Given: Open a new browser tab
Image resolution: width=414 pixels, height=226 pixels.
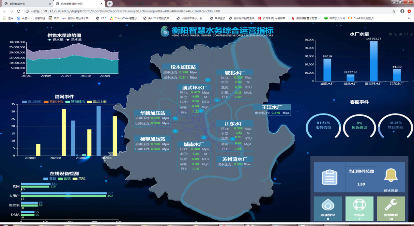Looking at the screenshot, I should [110, 4].
